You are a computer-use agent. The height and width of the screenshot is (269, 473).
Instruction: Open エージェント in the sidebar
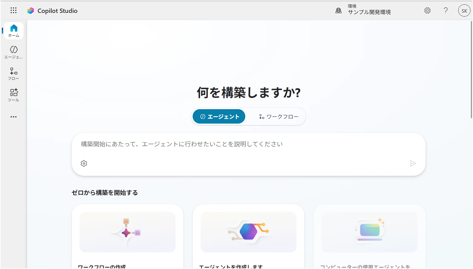[14, 52]
